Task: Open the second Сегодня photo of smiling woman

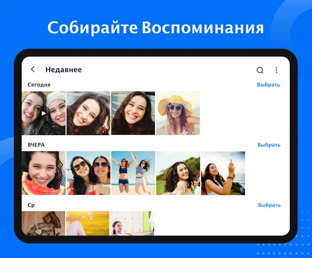Action: click(x=88, y=113)
